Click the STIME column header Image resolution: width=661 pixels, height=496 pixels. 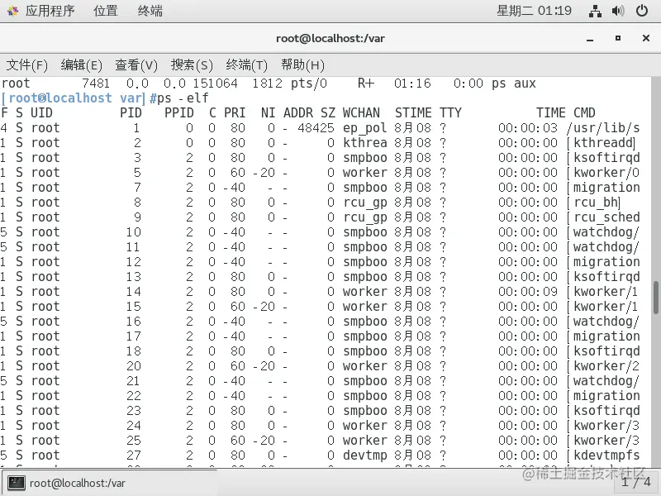(413, 113)
